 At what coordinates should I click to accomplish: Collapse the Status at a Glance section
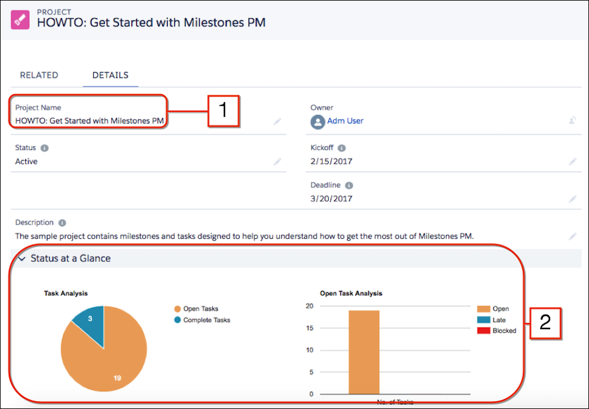(22, 258)
